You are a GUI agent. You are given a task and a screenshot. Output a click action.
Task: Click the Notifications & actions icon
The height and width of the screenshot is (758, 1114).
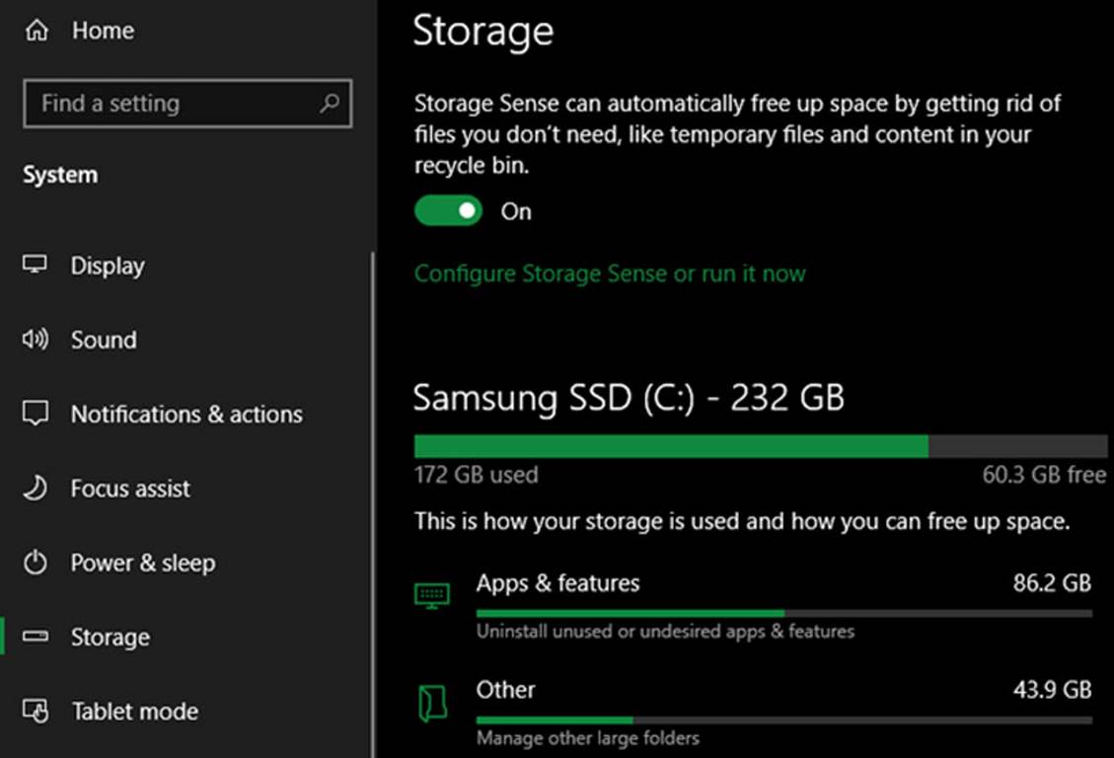(x=36, y=415)
